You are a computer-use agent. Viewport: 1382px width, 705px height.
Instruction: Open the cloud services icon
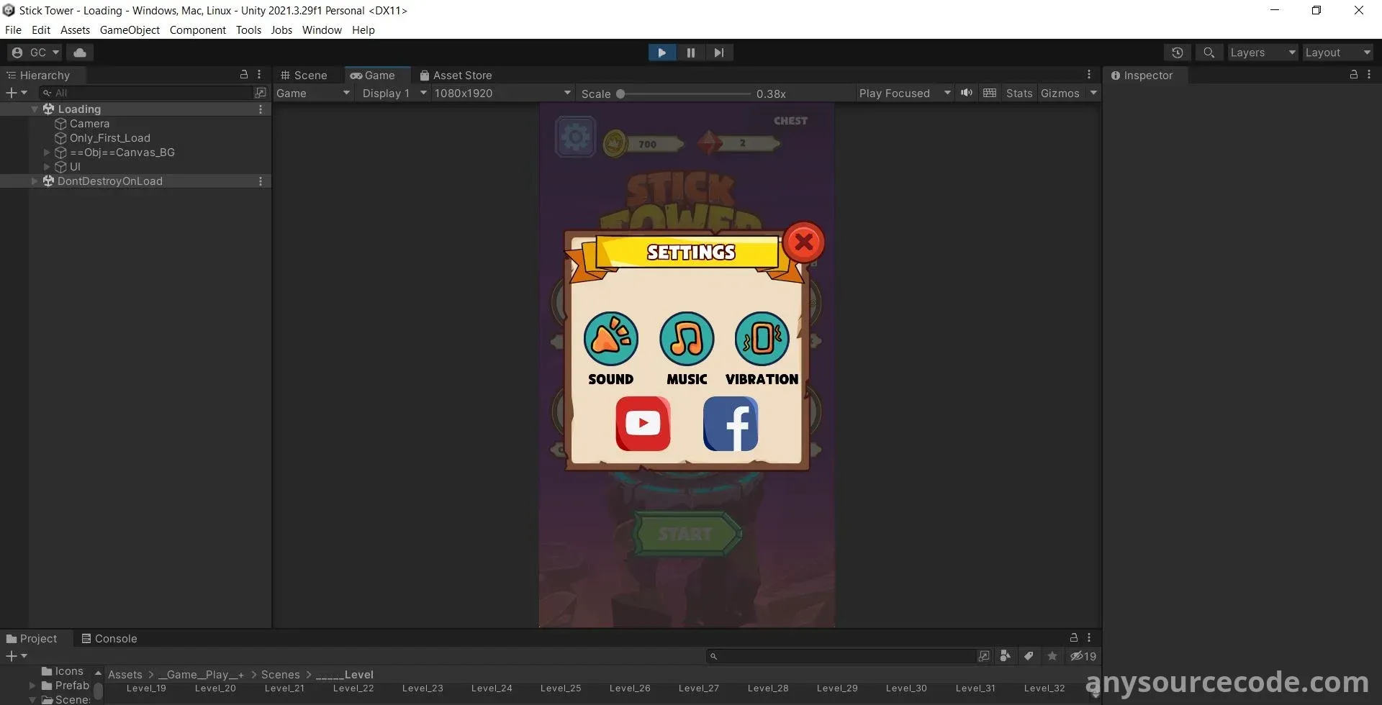pos(80,53)
